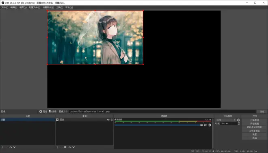Viewport: 268px width, 153px height.
Task: Click the desktop audio level meter
Action: click(163, 121)
